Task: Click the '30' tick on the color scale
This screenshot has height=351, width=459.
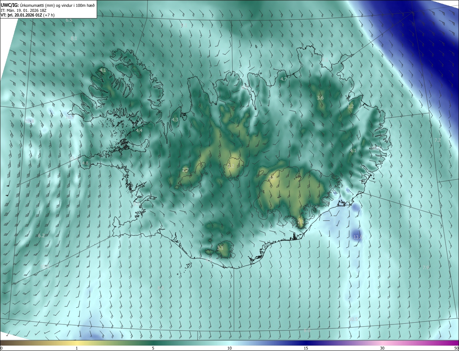Action: coord(382,348)
